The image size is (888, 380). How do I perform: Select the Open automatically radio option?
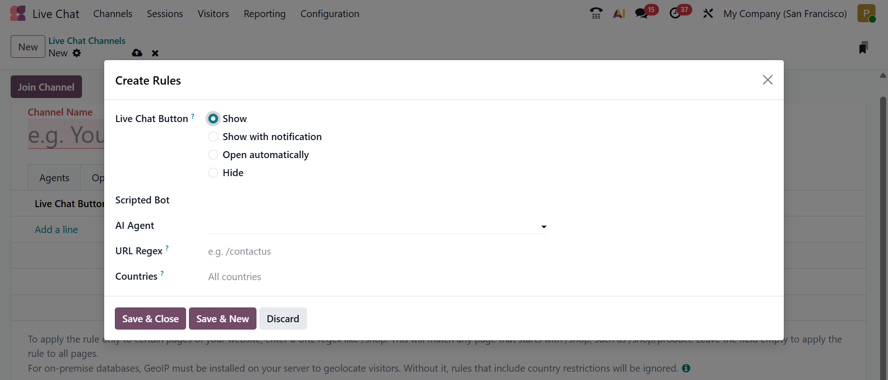pos(213,155)
